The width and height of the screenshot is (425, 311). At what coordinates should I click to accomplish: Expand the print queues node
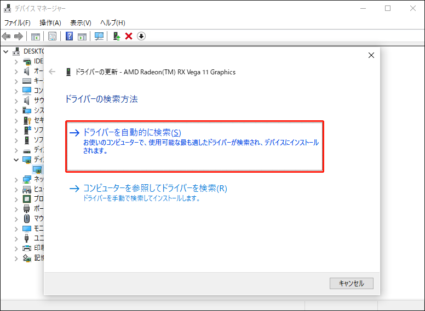pos(16,249)
